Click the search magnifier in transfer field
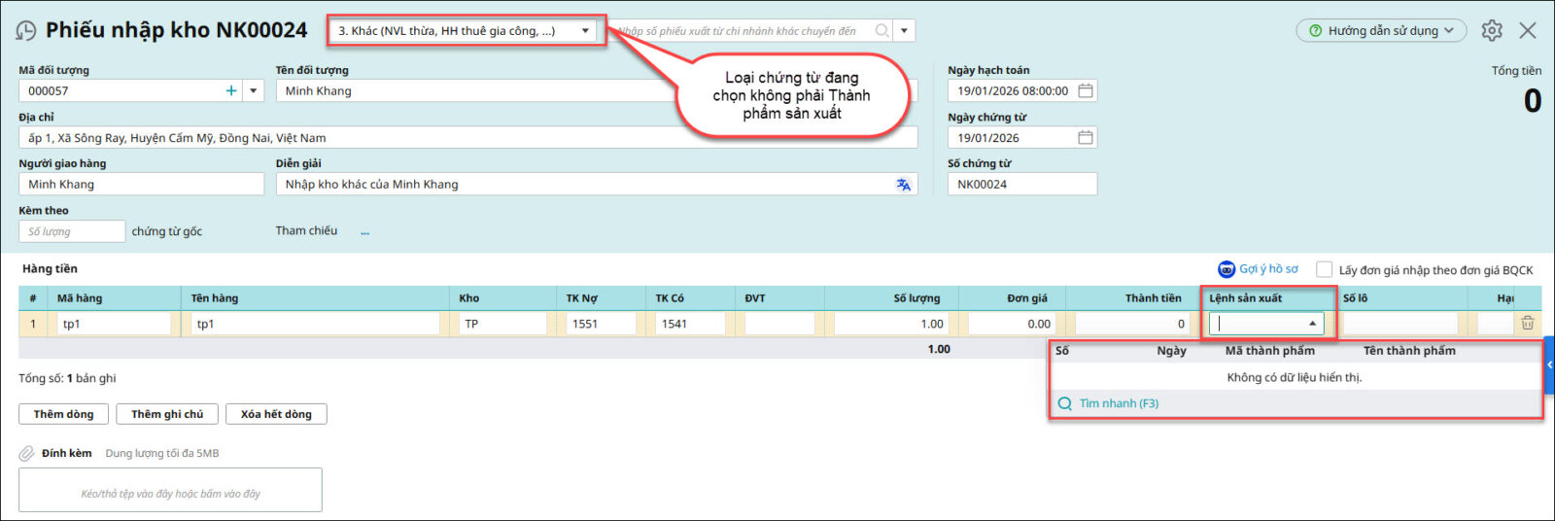This screenshot has height=521, width=1555. (881, 31)
